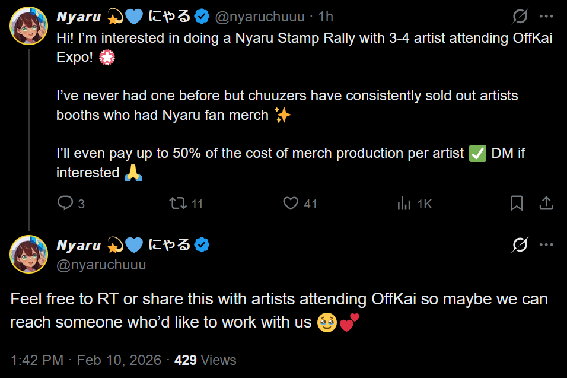
Task: Click @nyaruchuuu handle under second tweet name
Action: point(101,265)
